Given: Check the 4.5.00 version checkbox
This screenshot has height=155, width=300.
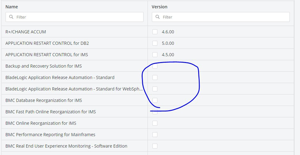Looking at the screenshot, I should (x=155, y=55).
